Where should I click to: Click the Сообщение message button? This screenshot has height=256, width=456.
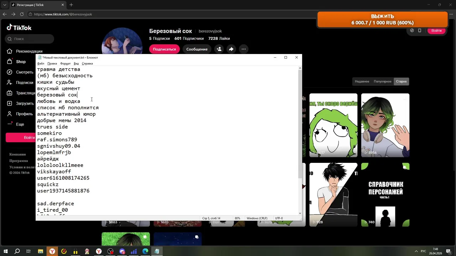pos(197,49)
